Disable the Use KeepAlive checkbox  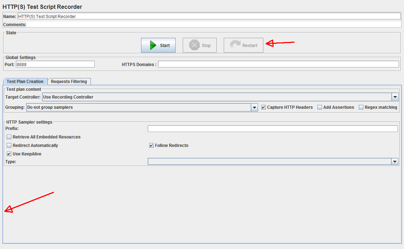[9, 154]
